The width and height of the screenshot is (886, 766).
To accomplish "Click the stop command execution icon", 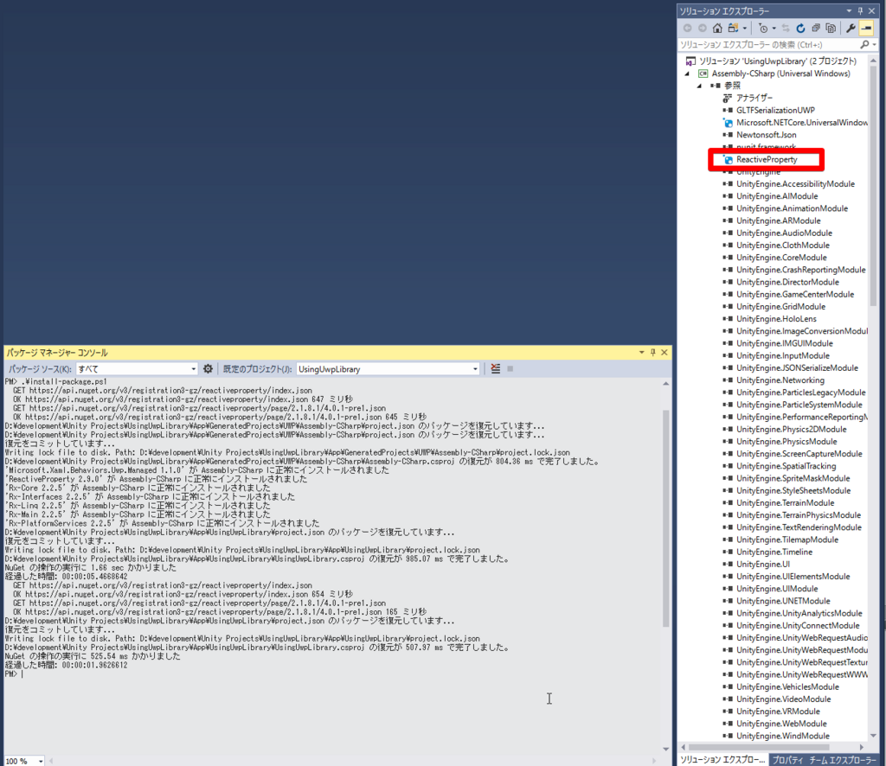I will pyautogui.click(x=510, y=369).
